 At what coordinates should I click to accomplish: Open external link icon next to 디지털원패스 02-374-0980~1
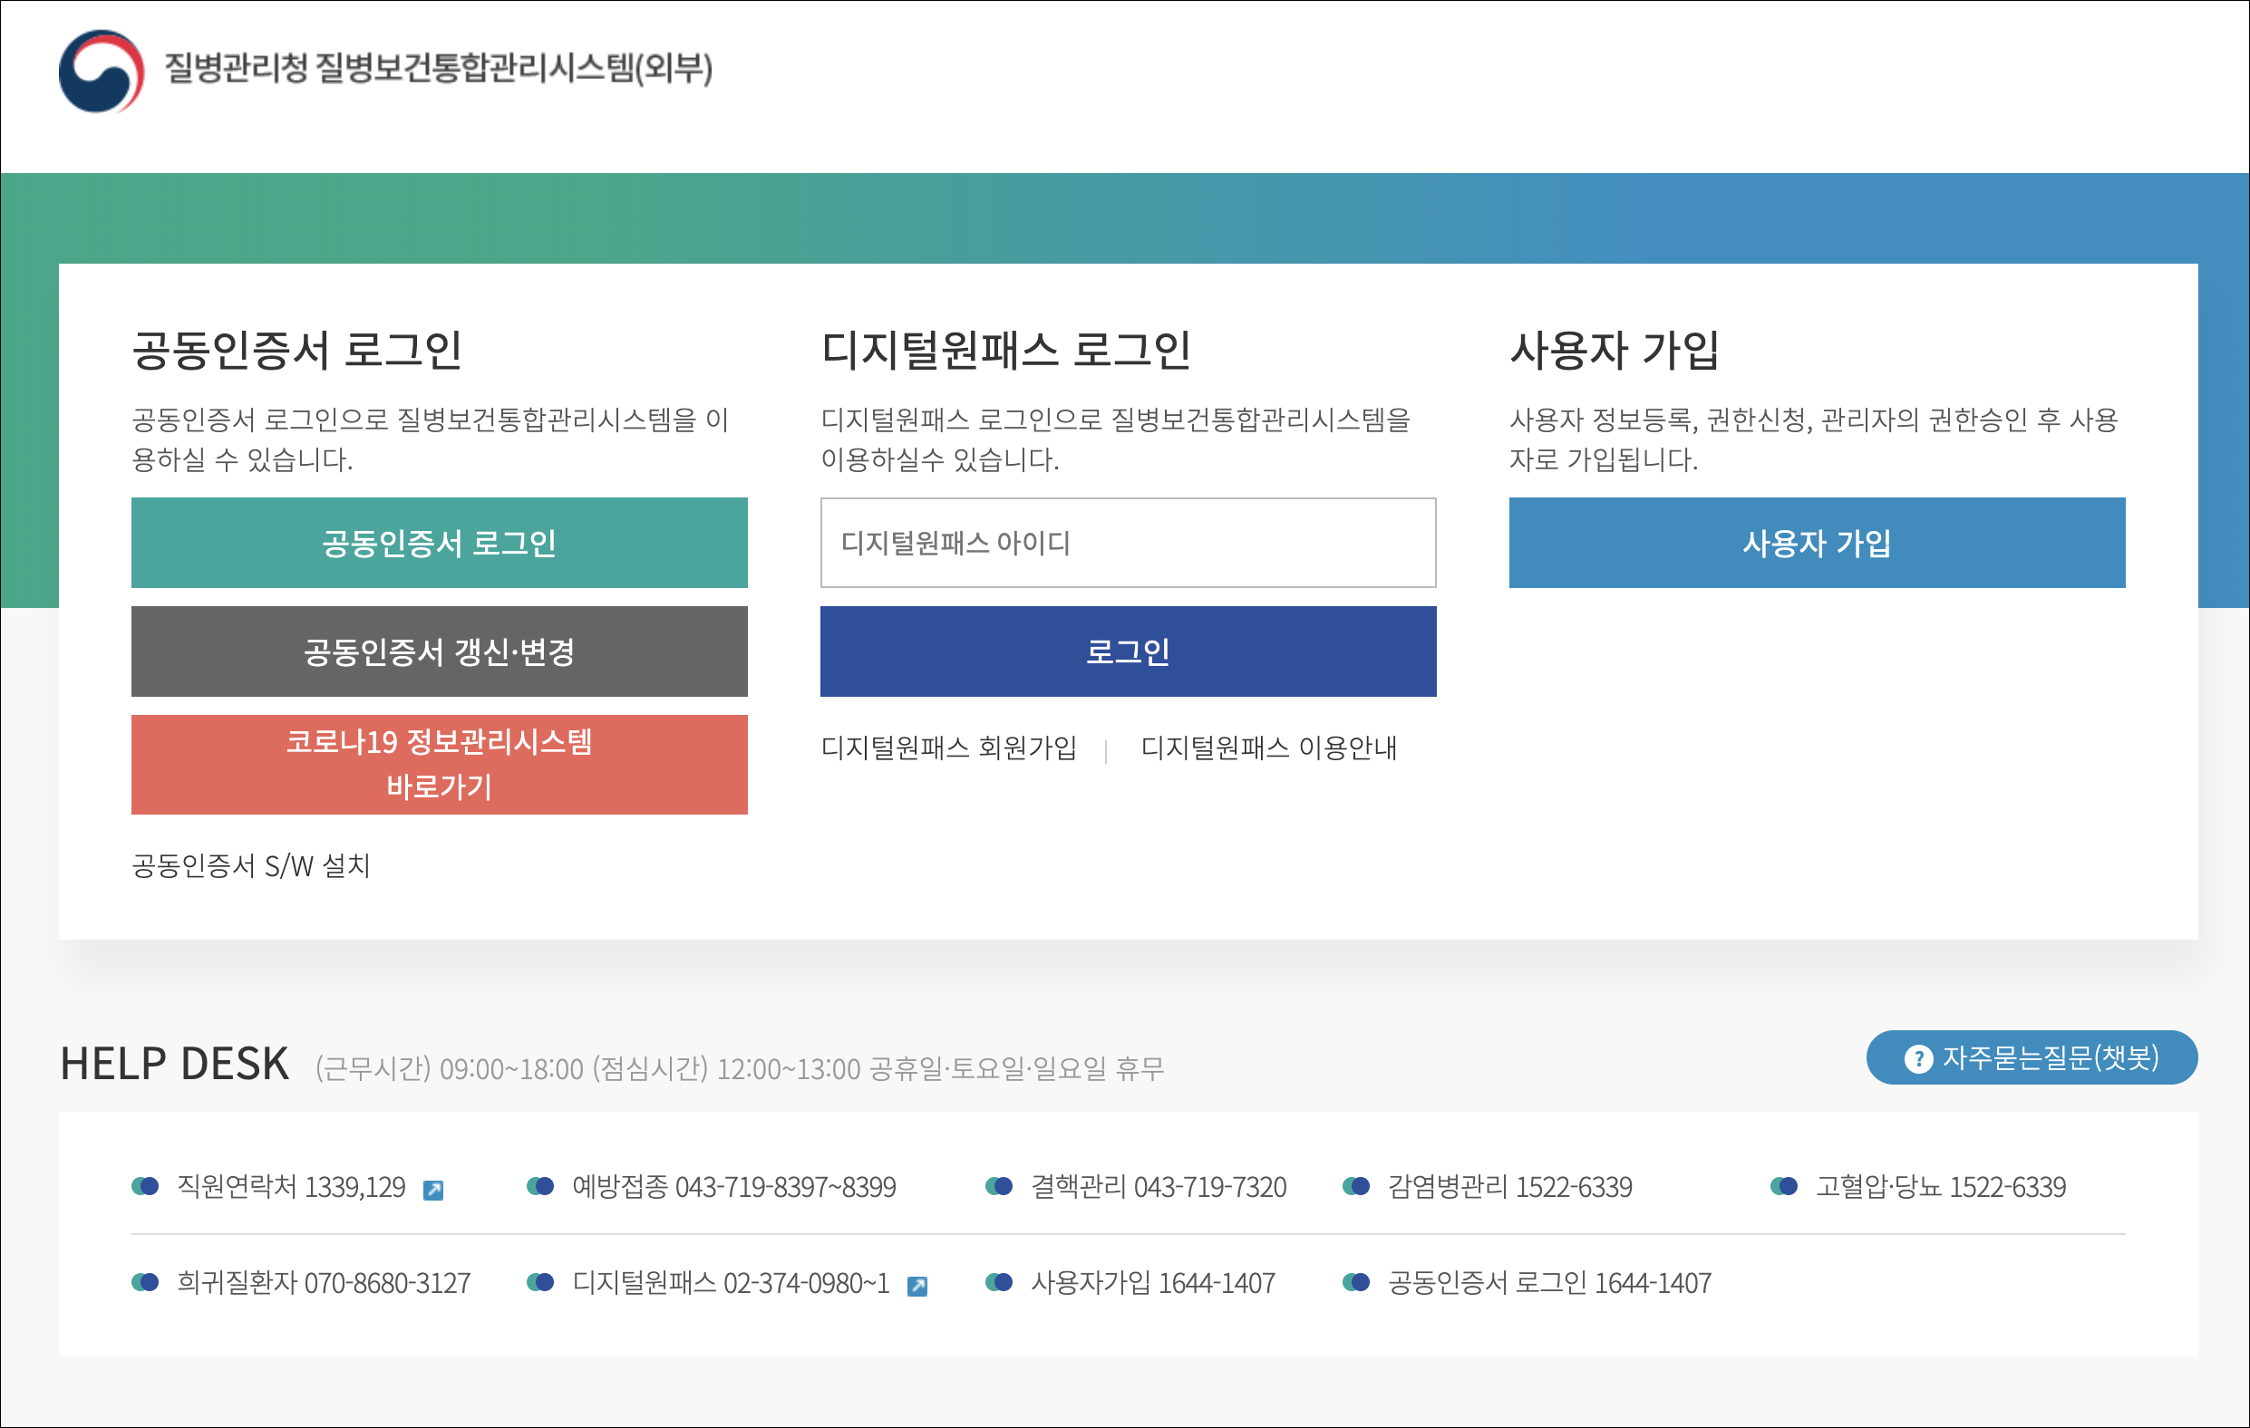coord(917,1286)
